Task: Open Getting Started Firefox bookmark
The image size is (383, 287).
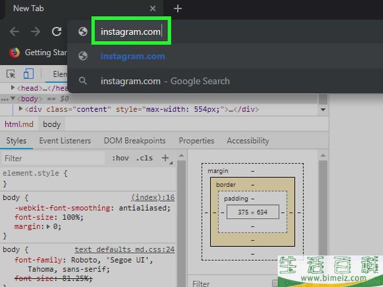Action: [38, 53]
